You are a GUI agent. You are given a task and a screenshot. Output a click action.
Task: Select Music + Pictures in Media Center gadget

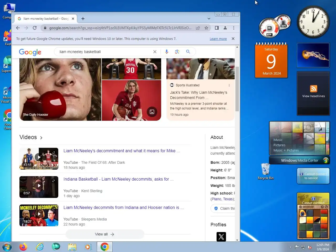click(286, 150)
